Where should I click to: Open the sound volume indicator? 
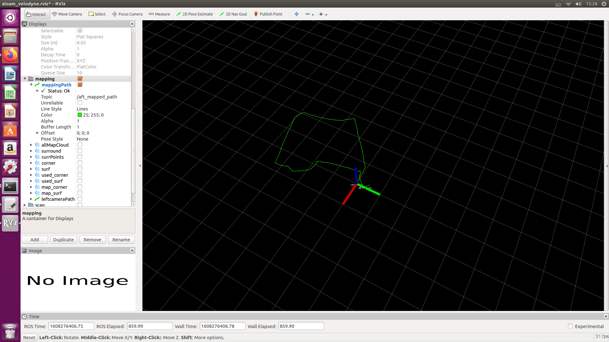(578, 4)
